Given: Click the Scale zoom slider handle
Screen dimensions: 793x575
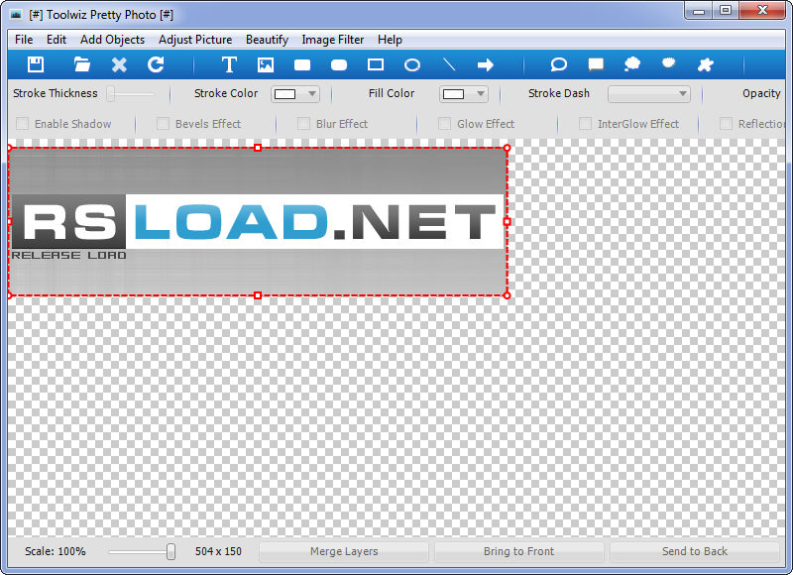Looking at the screenshot, I should pos(170,552).
